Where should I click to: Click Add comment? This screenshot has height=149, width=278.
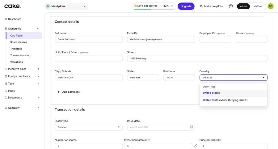[68, 92]
